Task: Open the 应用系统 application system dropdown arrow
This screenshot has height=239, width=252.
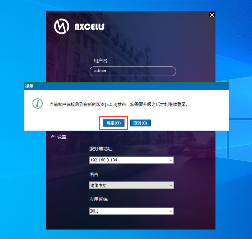Action: (171, 211)
